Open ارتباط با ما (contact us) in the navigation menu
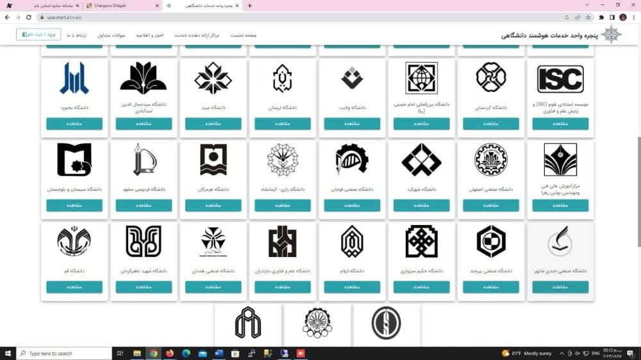 point(77,35)
